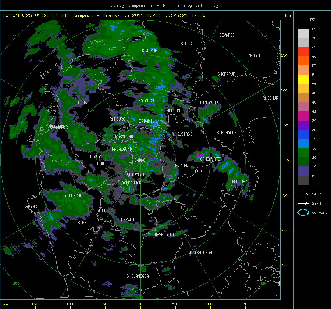Click the 'HOSPET' city label
Screen dimensions: 331x309
tap(199, 172)
